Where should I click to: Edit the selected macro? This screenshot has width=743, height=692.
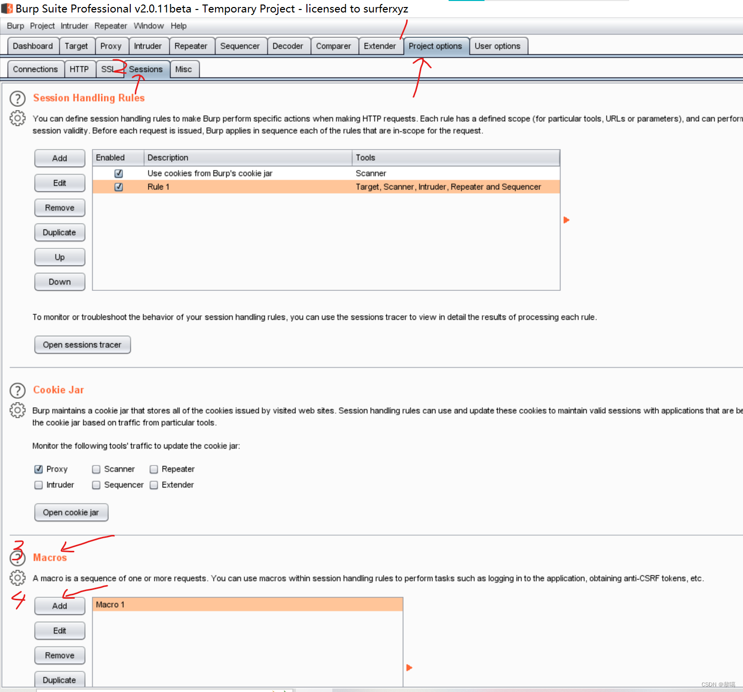click(60, 631)
